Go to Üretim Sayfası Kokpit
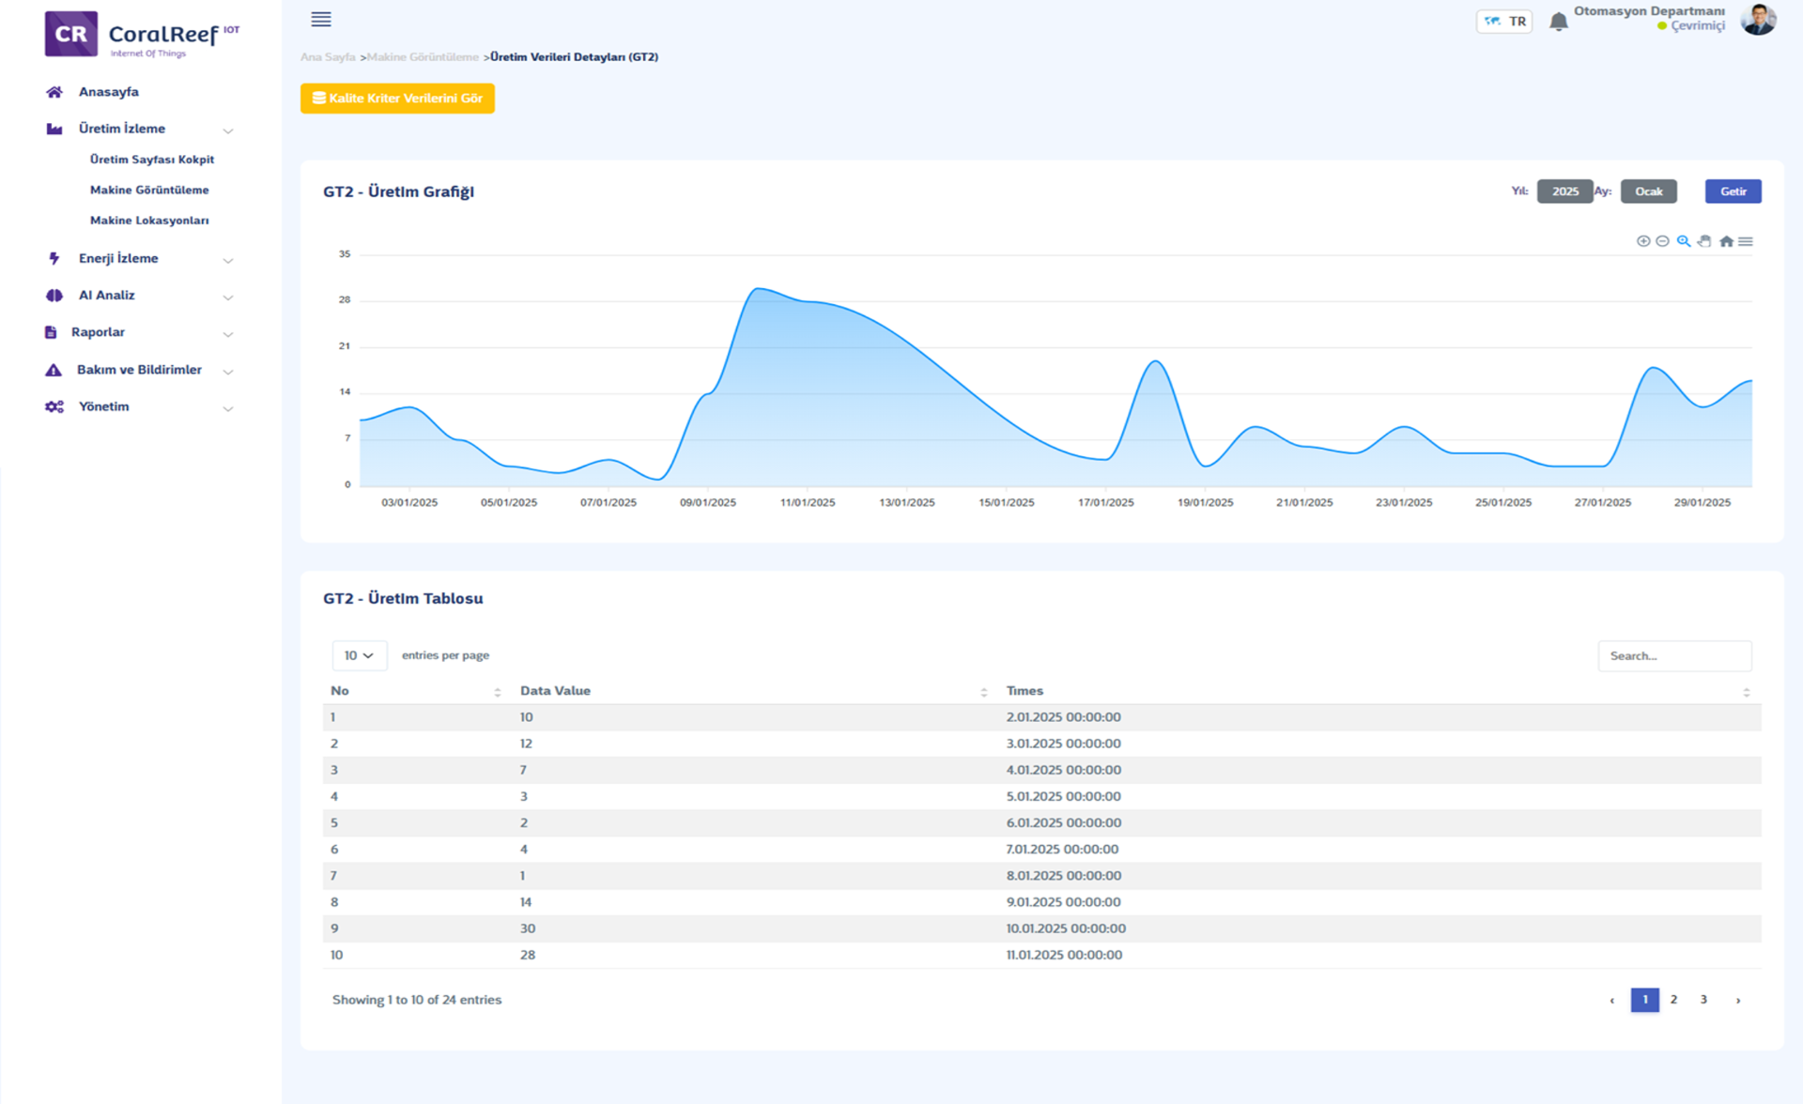This screenshot has height=1104, width=1803. pyautogui.click(x=152, y=160)
